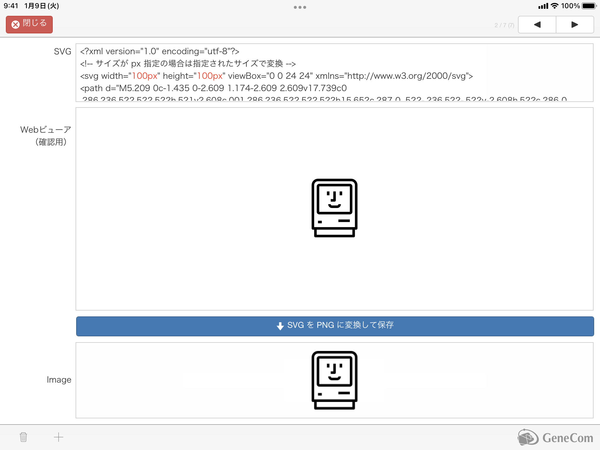The height and width of the screenshot is (450, 600).
Task: Click the converted PNG in Image field
Action: [335, 380]
